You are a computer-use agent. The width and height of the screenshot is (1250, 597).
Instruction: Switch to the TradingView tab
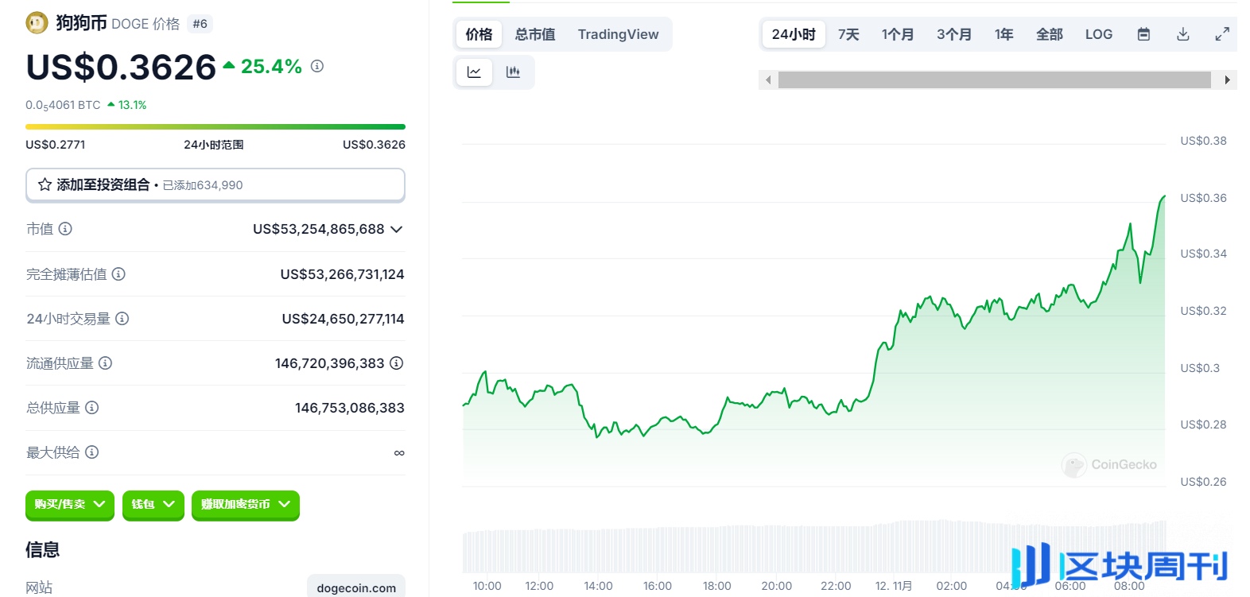coord(618,34)
